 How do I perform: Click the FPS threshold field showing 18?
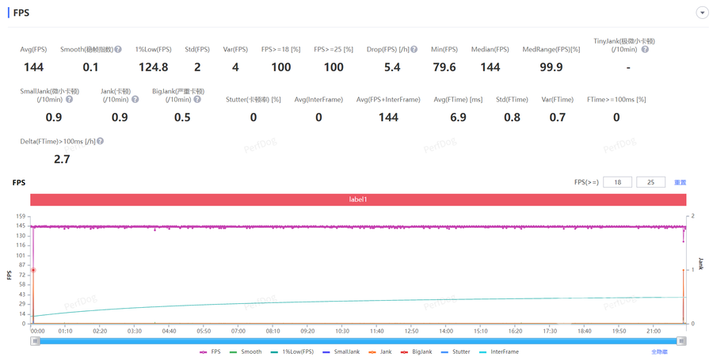(617, 182)
